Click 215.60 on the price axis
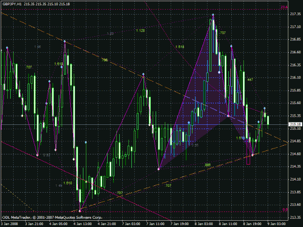 coord(295,103)
